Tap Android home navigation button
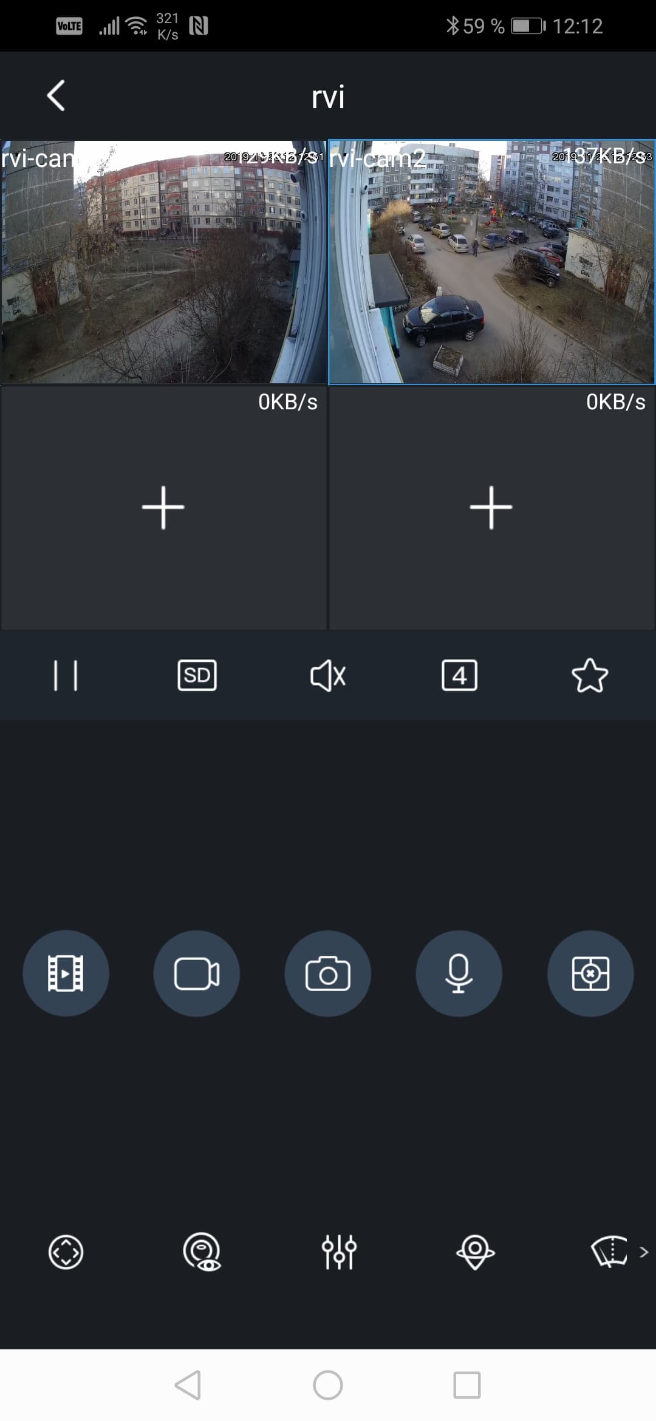 pos(328,1385)
